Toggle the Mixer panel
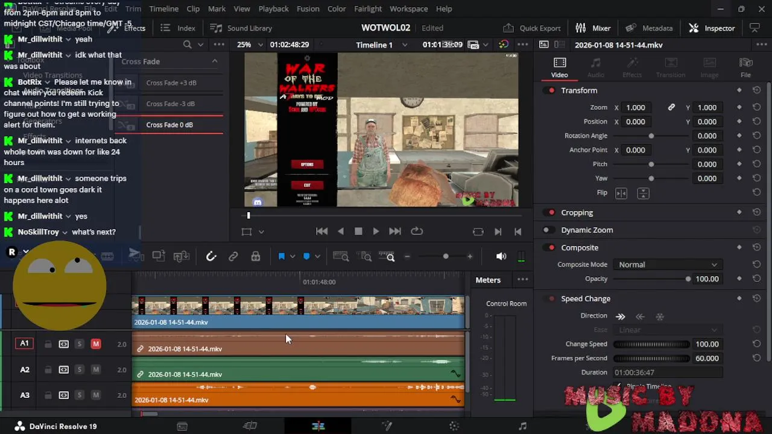 pyautogui.click(x=593, y=28)
